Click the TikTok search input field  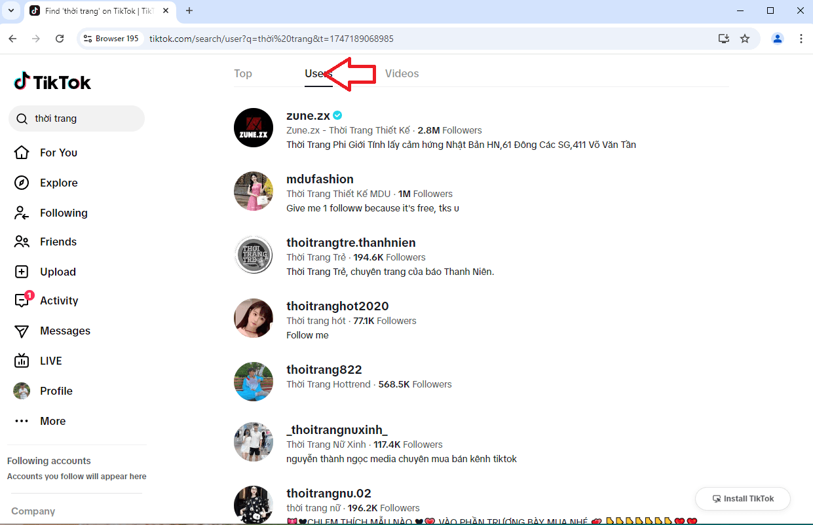coord(77,118)
